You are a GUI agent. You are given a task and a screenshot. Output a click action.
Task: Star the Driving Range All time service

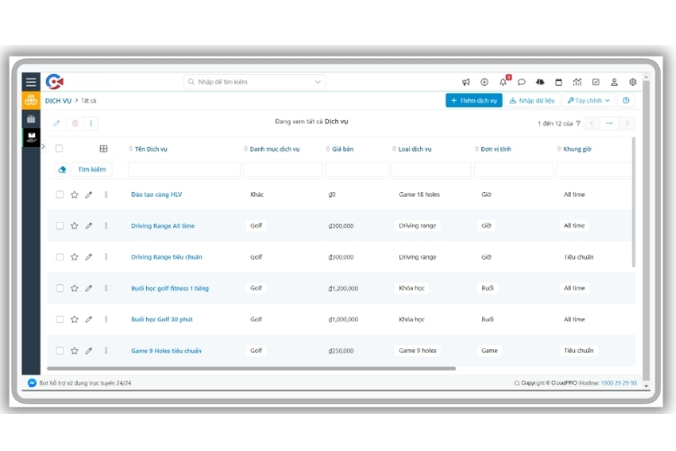coord(74,225)
